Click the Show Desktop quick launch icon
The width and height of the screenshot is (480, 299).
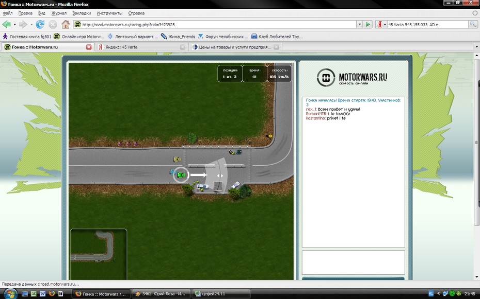click(25, 294)
